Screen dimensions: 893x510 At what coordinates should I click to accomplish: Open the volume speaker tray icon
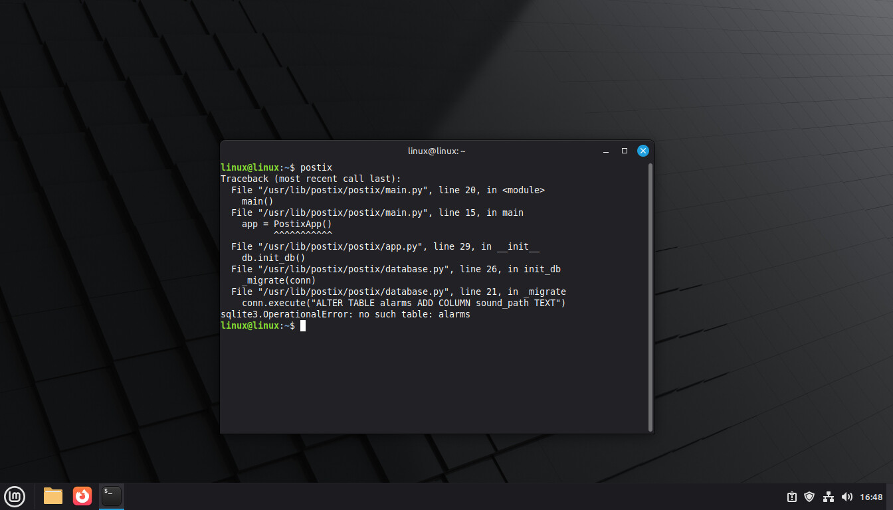pyautogui.click(x=846, y=497)
